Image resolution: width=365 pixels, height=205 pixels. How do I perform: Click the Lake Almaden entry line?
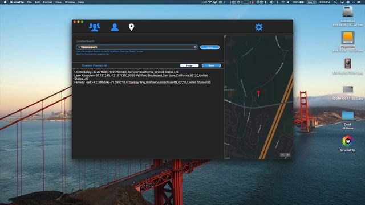[x=141, y=77]
